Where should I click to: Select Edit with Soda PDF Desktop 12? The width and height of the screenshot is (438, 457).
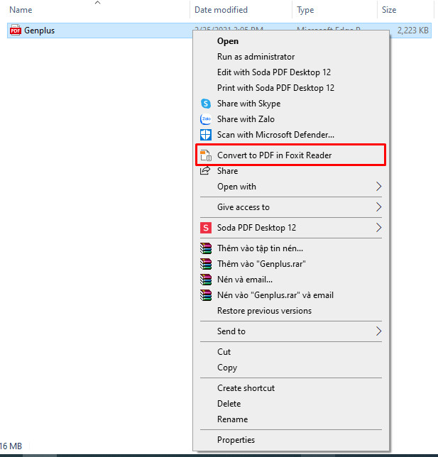point(273,72)
